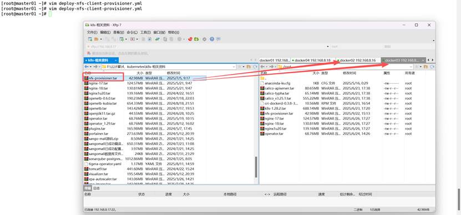
Task: Select openjdk11.tar.gz in local list
Action: [100, 114]
